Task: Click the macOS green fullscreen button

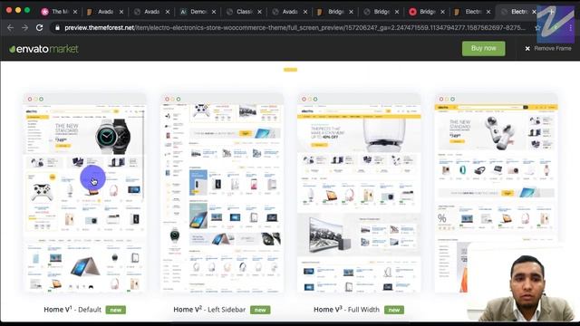Action: coord(27,10)
